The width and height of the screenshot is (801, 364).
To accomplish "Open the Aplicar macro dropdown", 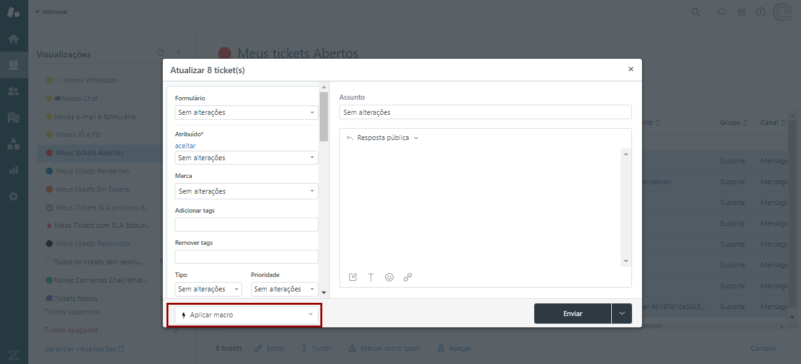I will click(245, 315).
